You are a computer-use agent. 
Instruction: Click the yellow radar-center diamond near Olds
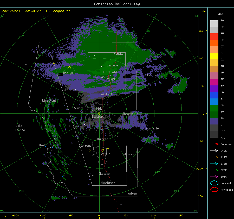coord(99,113)
